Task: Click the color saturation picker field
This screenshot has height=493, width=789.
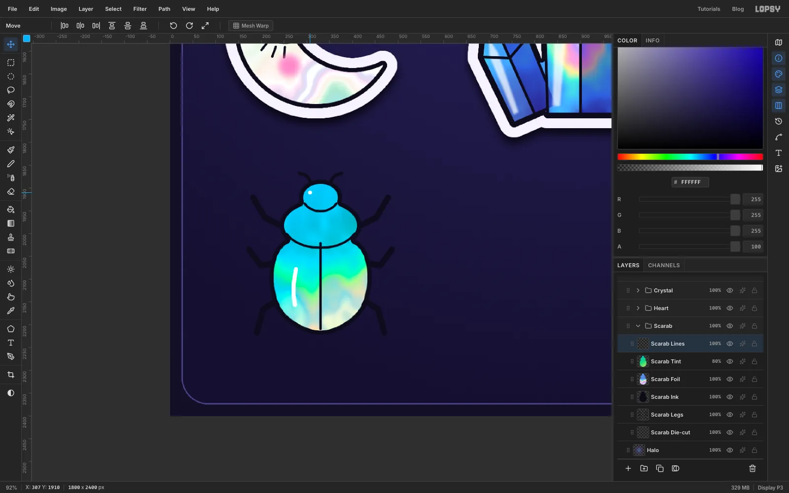Action: click(690, 98)
